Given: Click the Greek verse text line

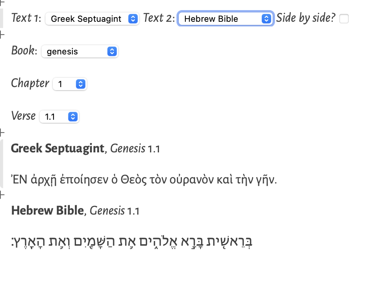Looking at the screenshot, I should coord(144,180).
